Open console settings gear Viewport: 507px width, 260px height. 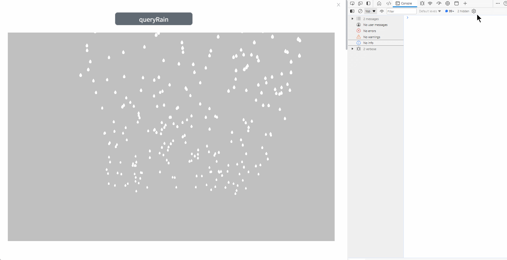pos(474,11)
